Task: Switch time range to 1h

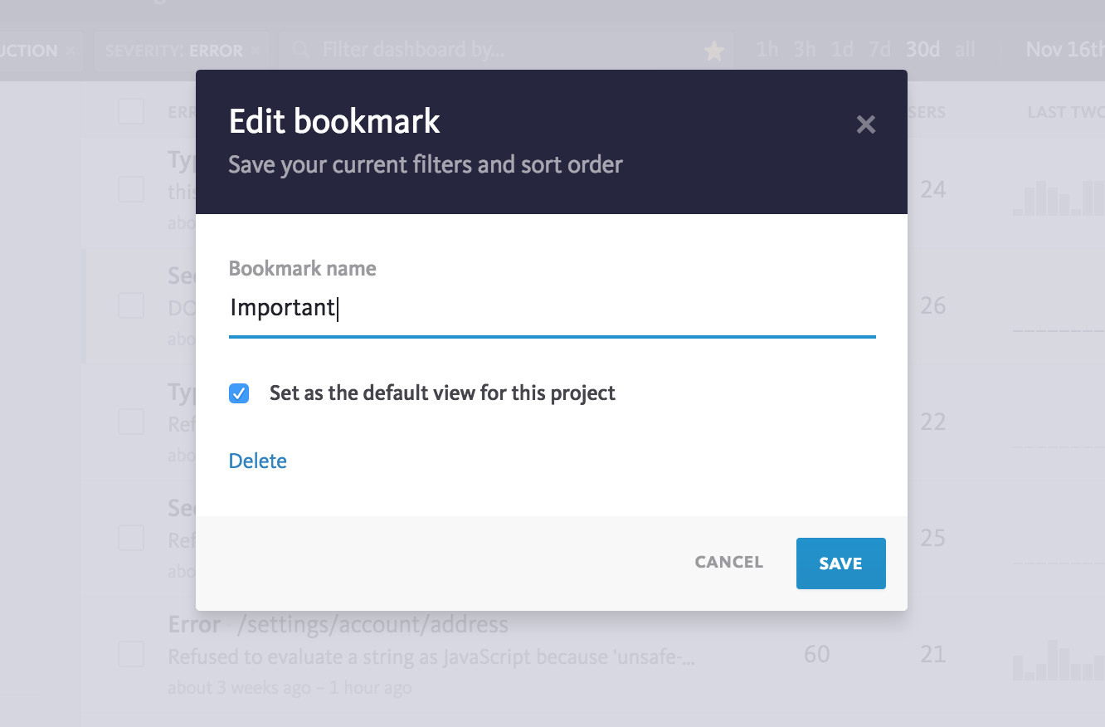Action: click(766, 50)
